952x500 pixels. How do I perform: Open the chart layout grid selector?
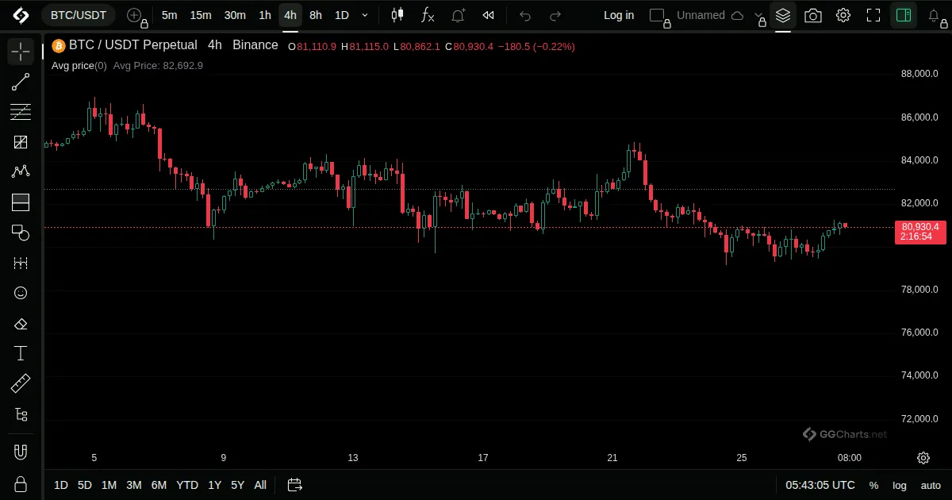658,15
